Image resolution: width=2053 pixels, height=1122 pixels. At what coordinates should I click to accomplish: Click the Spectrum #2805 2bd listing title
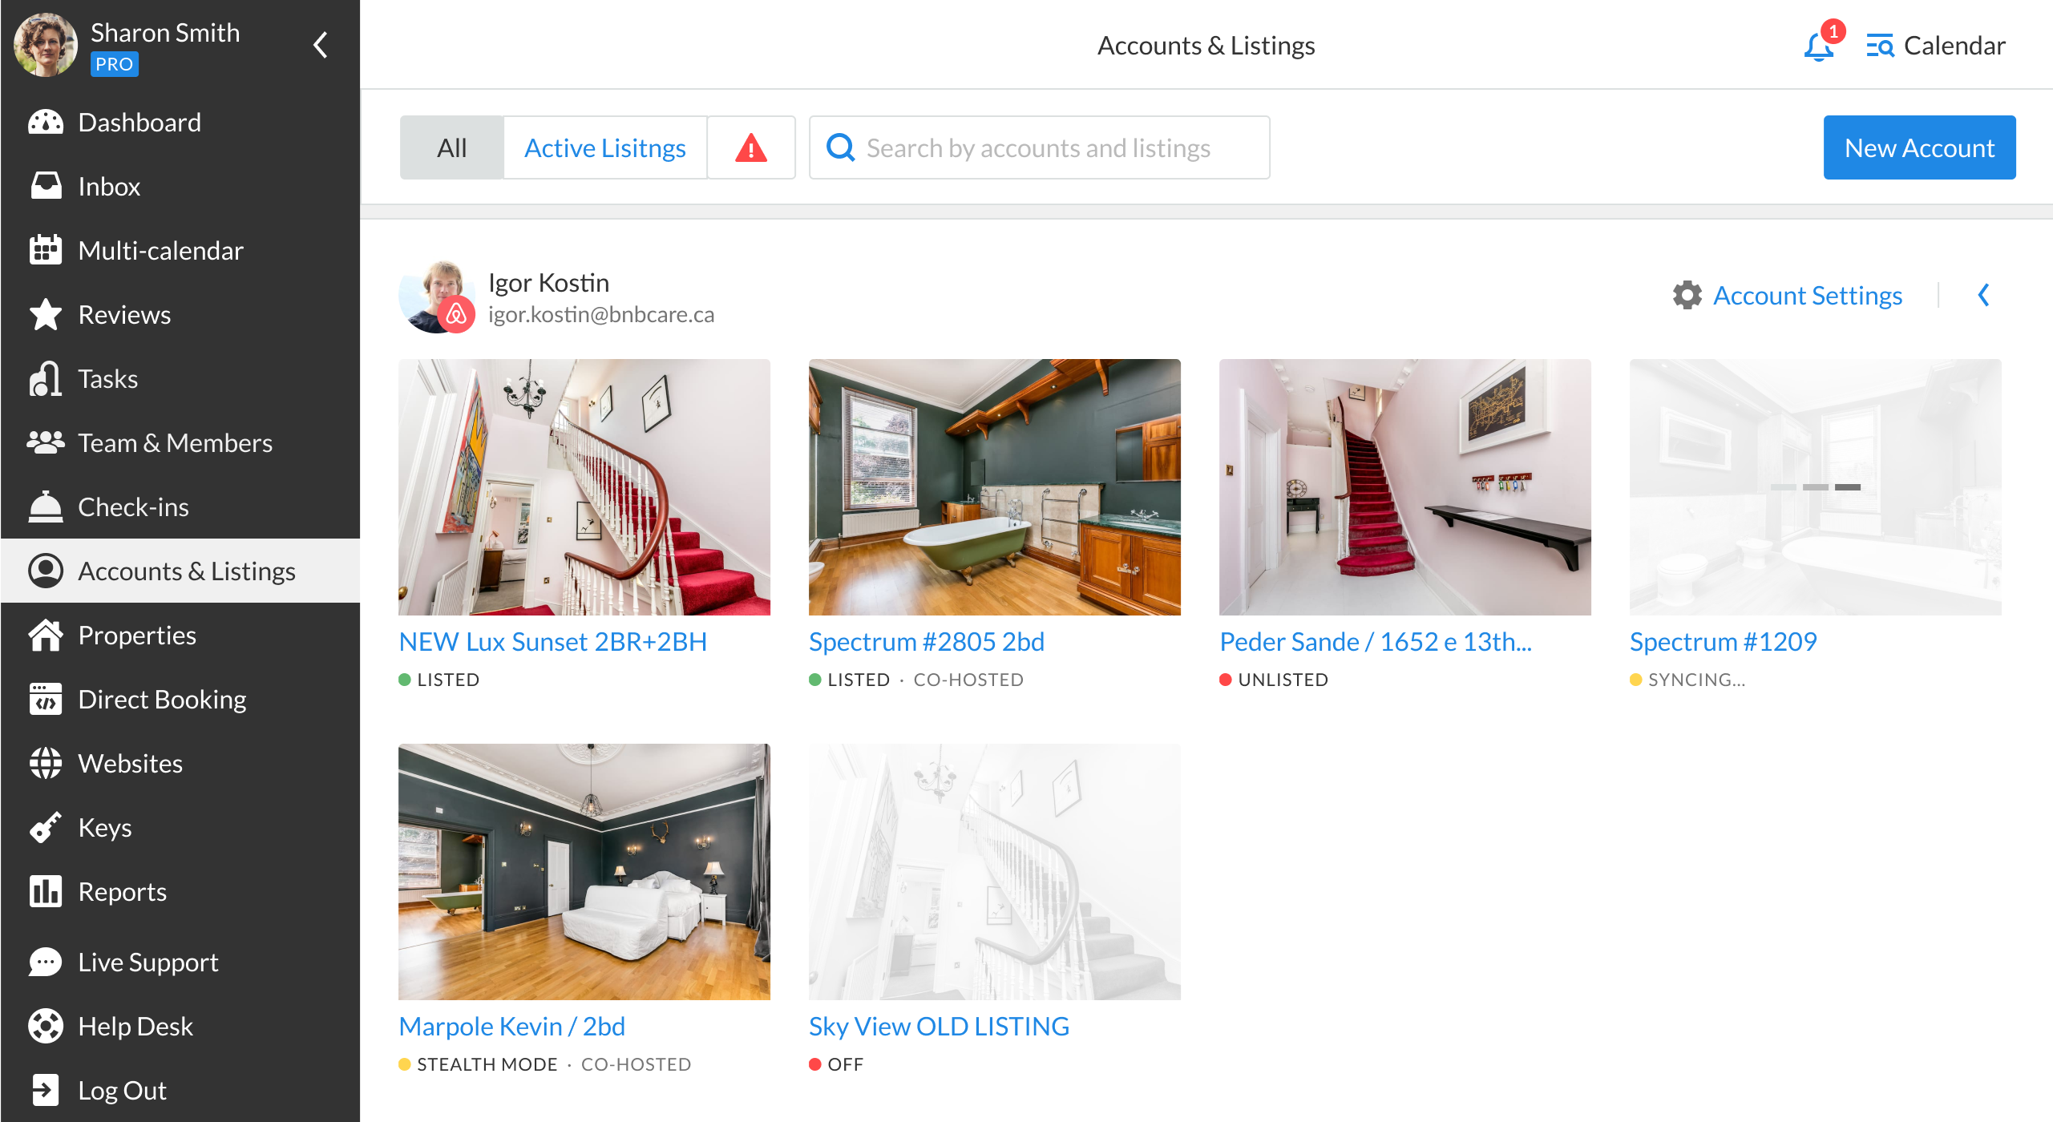tap(926, 642)
